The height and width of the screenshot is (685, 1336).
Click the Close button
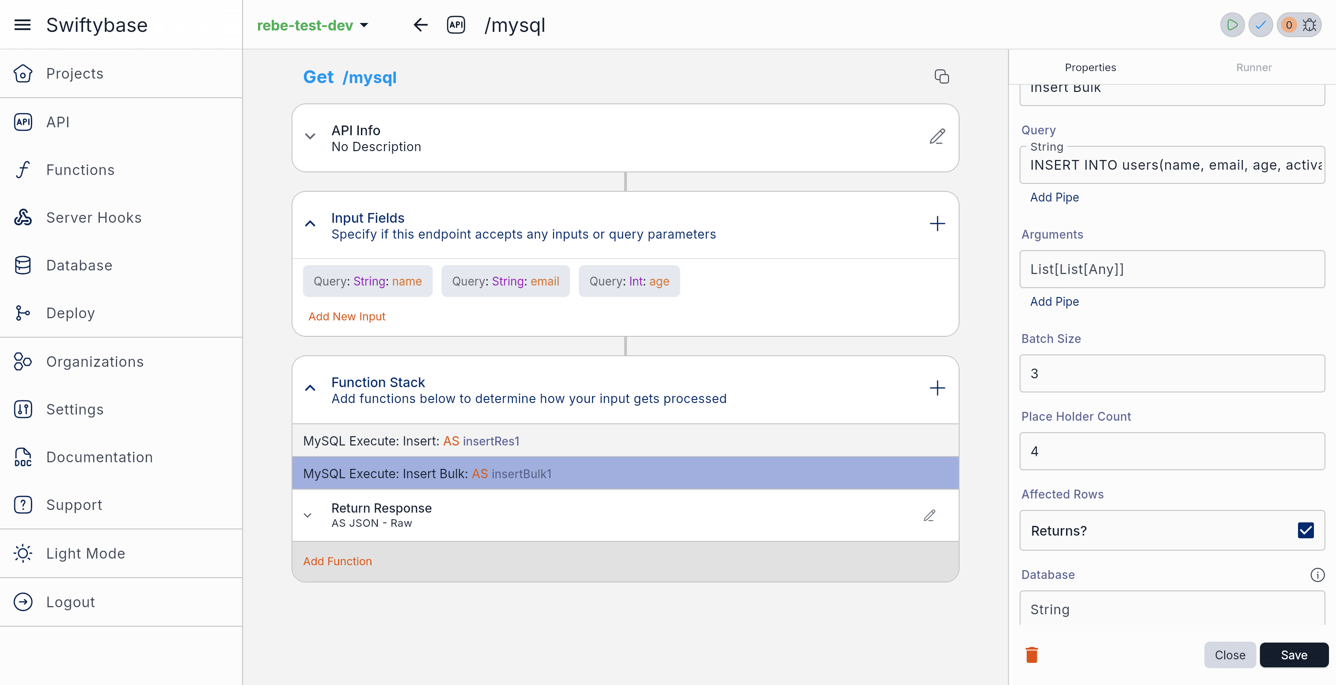point(1230,655)
